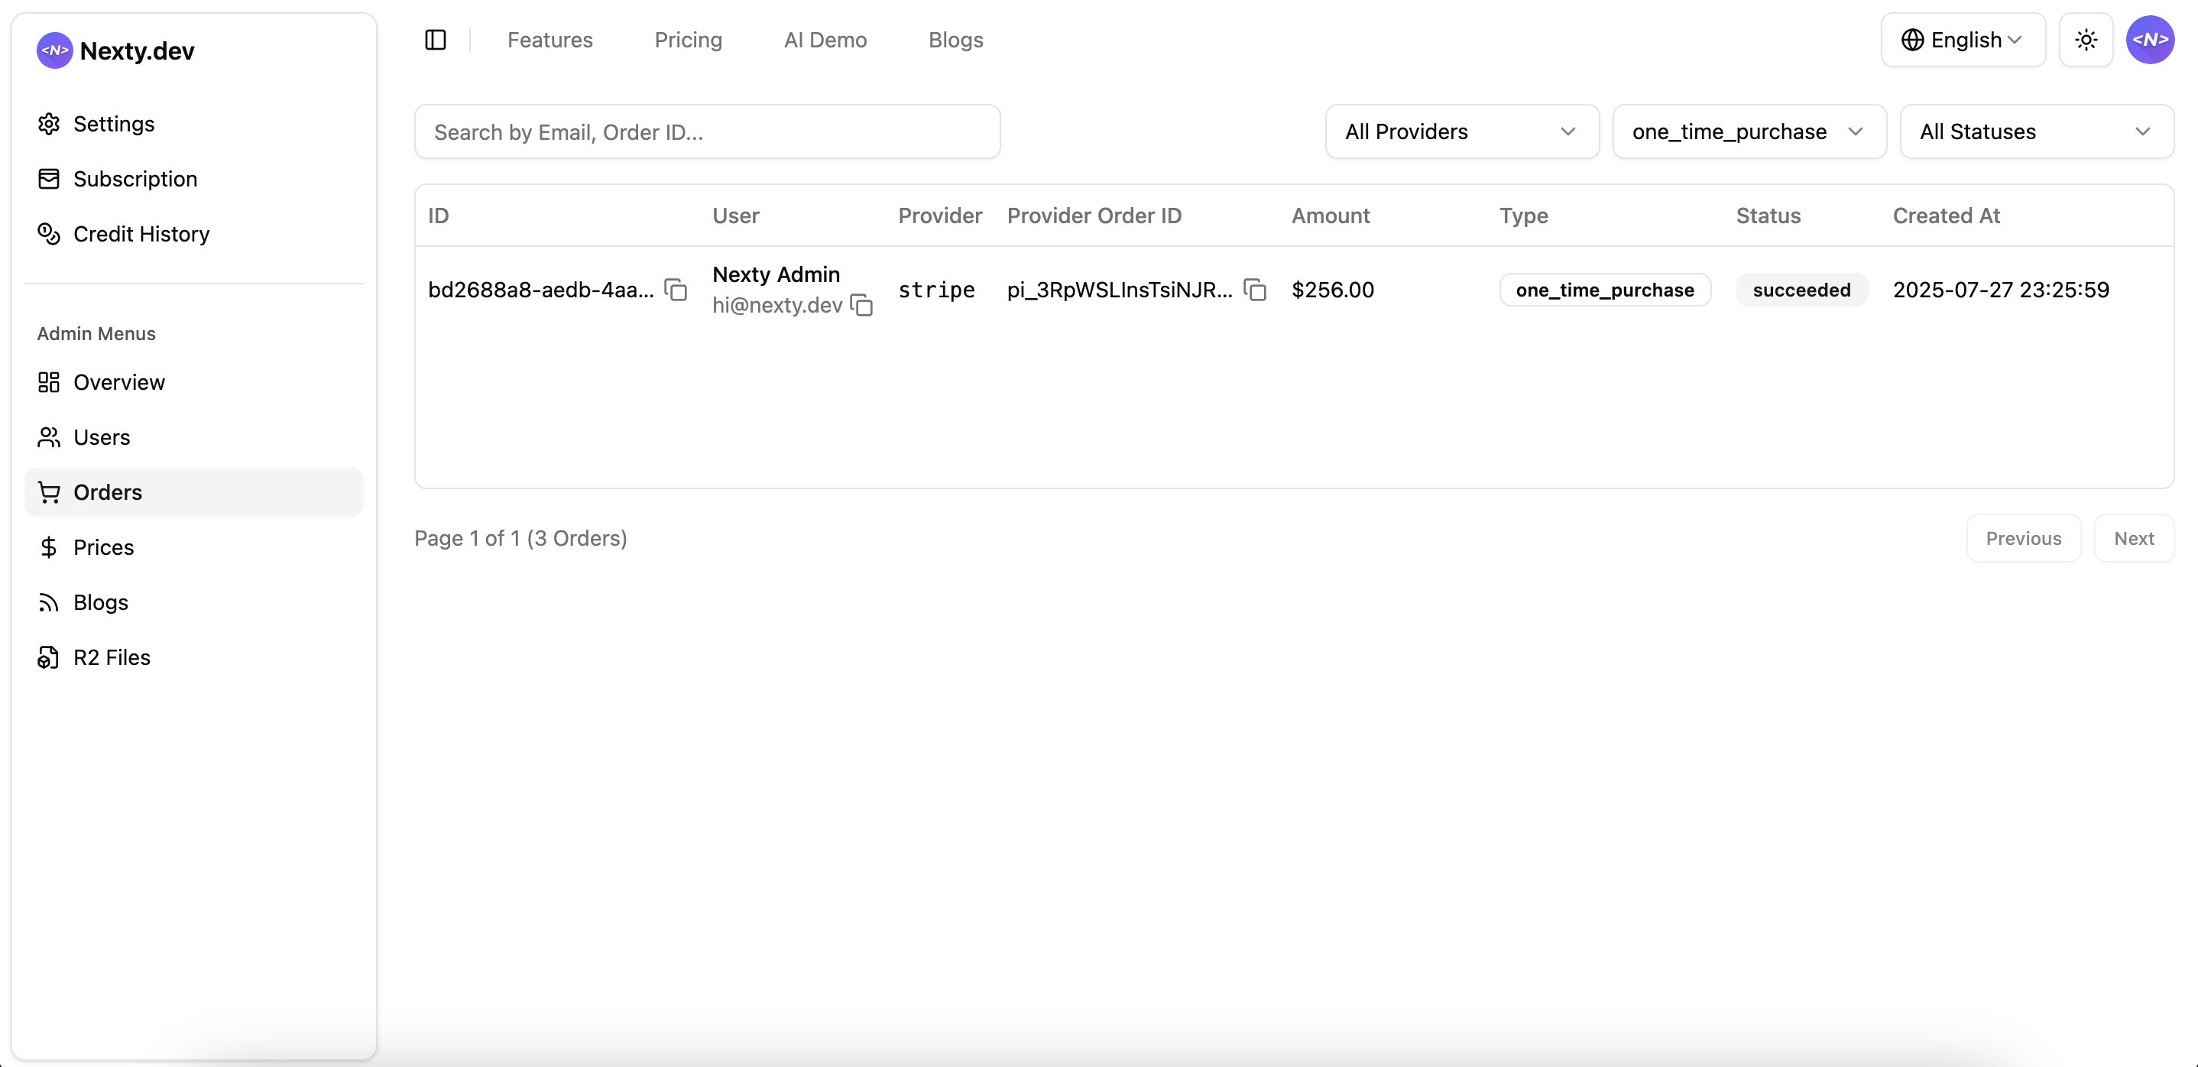Open the Pricing nav link

pos(688,40)
